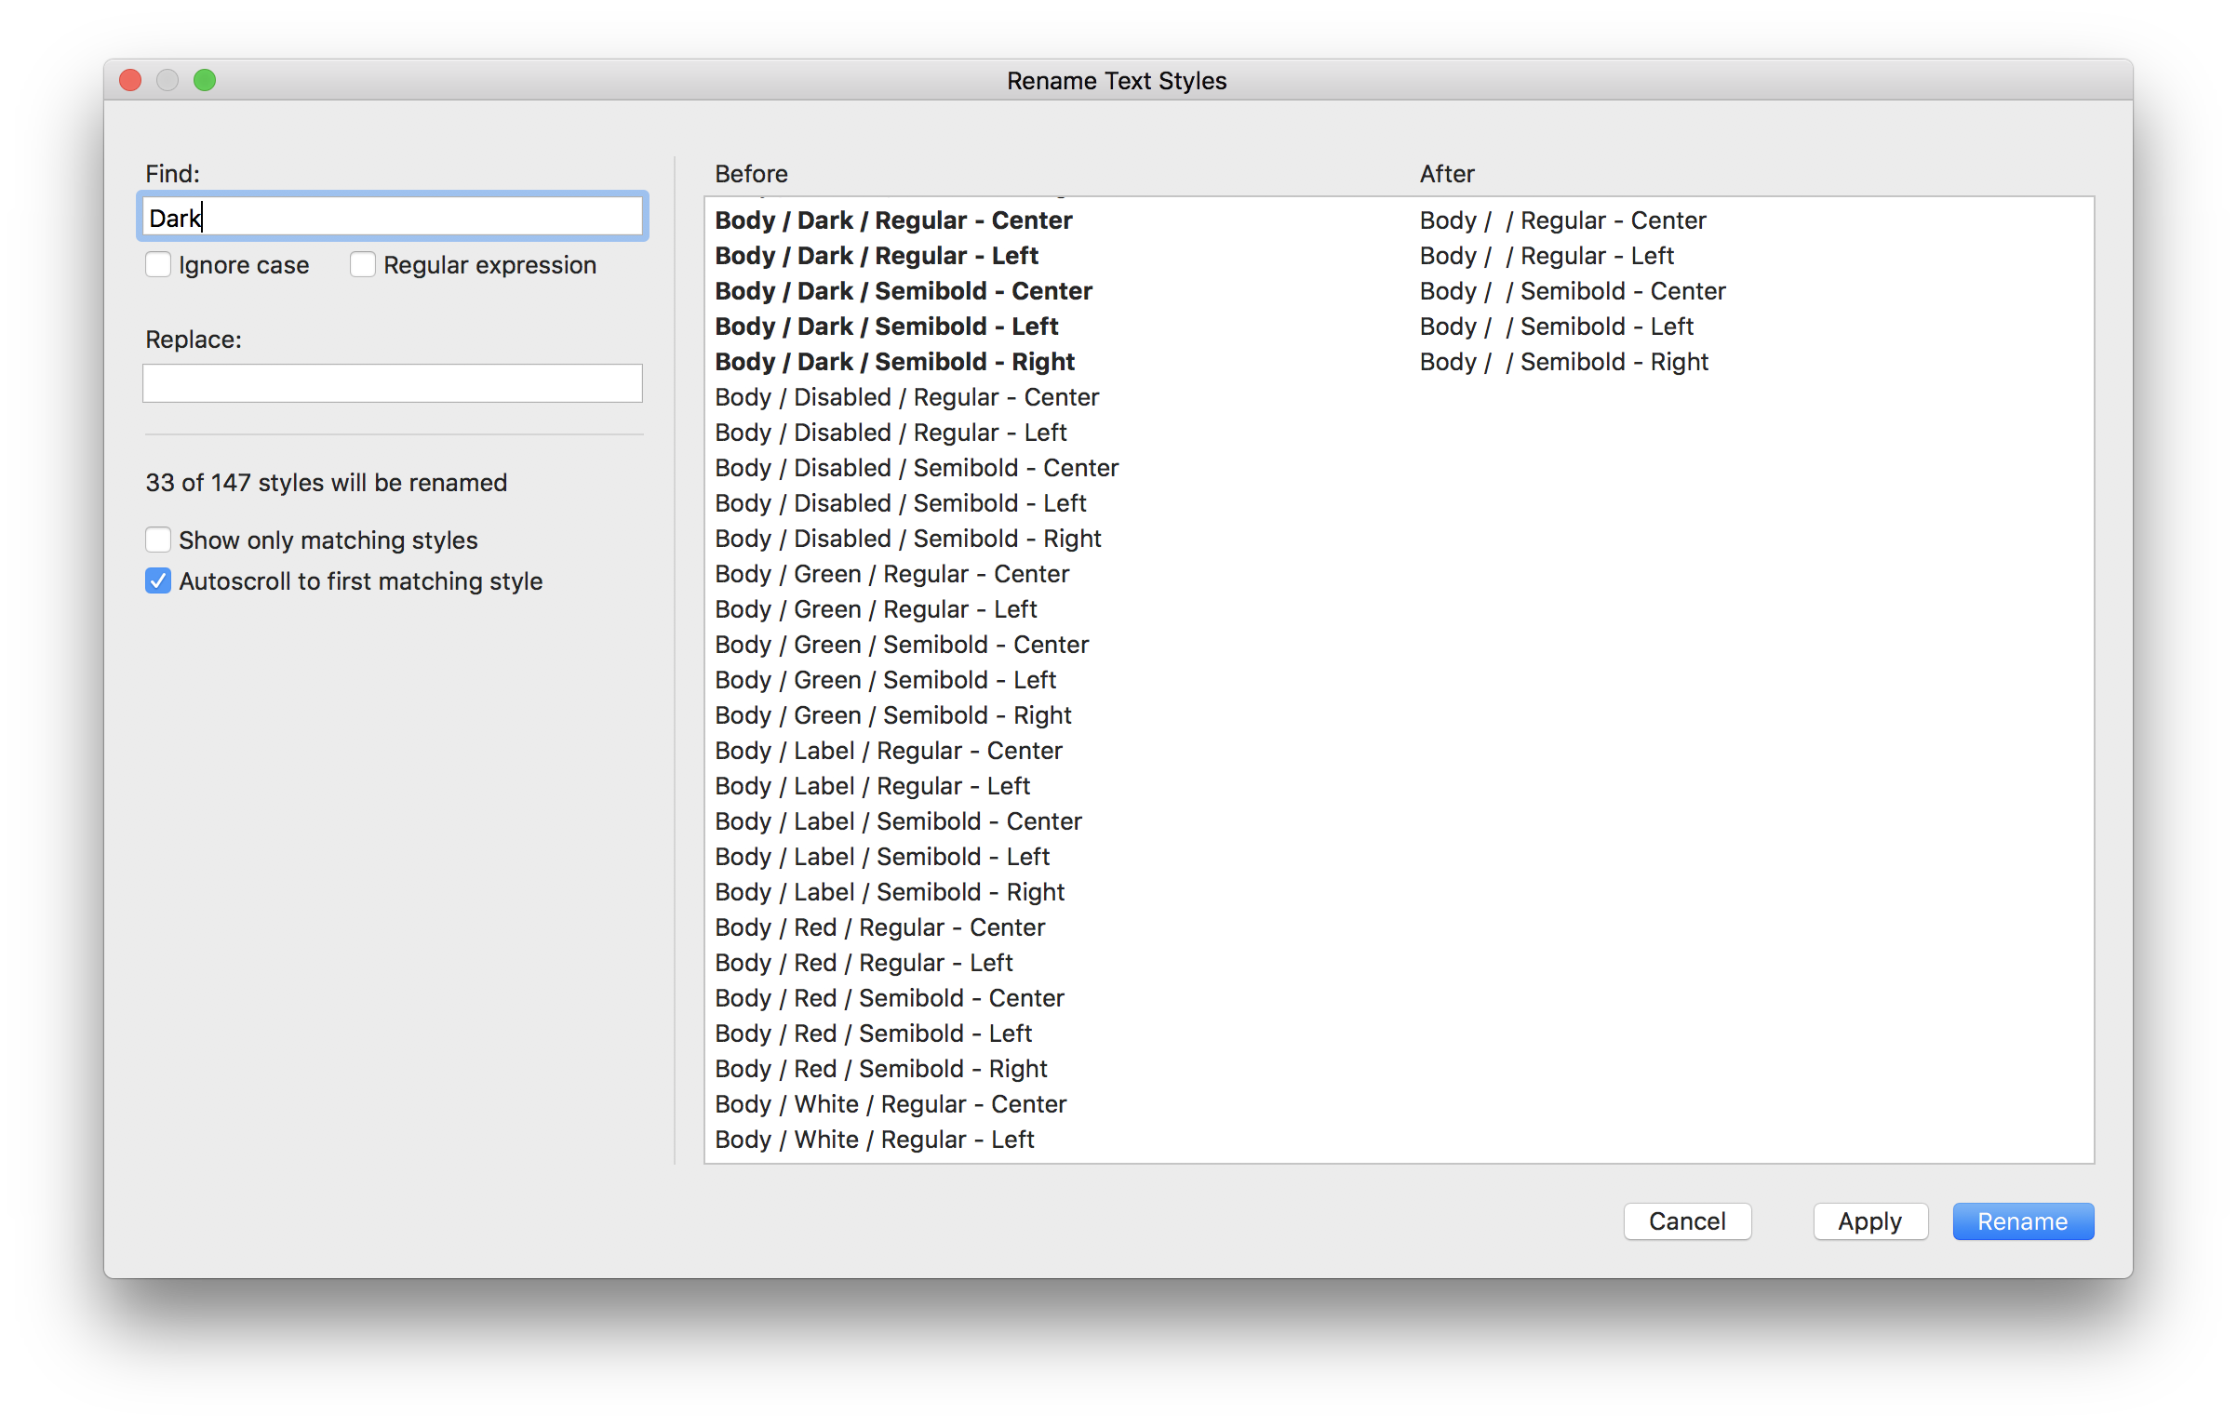Screen dimensions: 2237x1427
Task: Disable Autoscroll to first matching style
Action: point(158,581)
